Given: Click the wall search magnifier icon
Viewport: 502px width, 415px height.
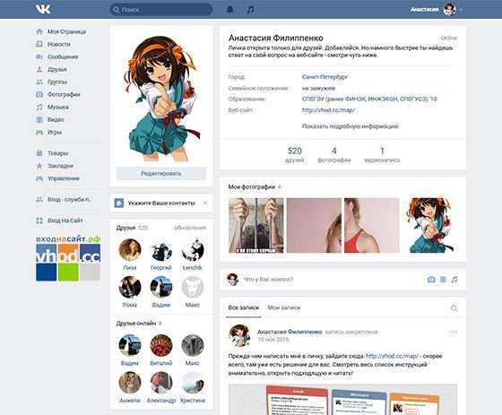Looking at the screenshot, I should point(454,308).
